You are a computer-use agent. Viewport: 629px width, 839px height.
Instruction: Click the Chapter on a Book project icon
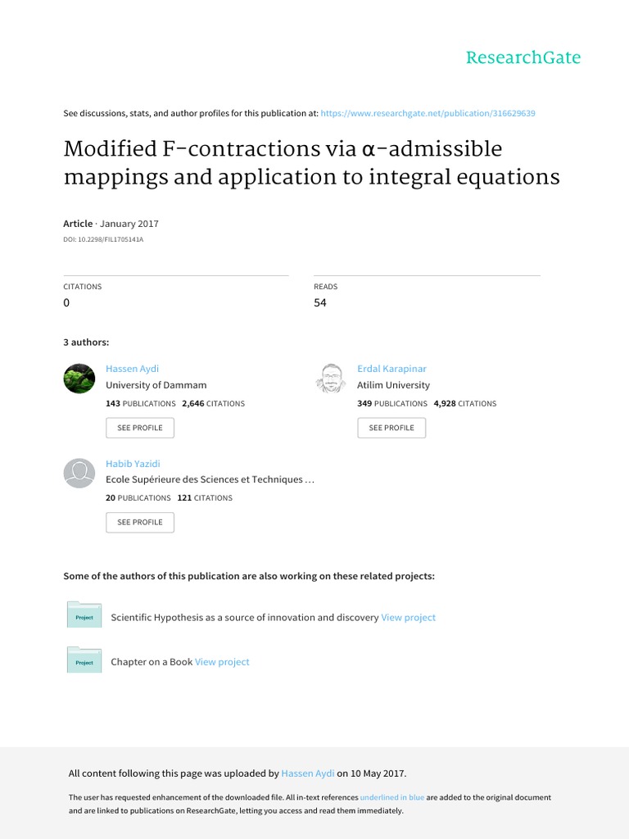[84, 660]
